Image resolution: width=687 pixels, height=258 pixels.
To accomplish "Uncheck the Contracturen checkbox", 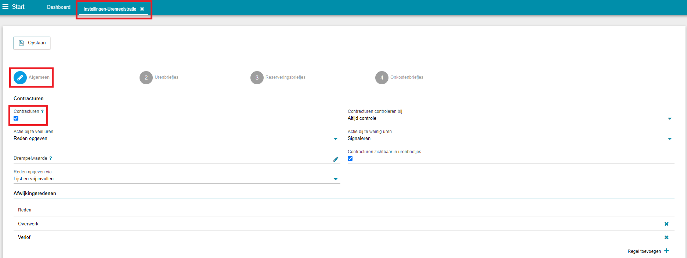I will (16, 118).
